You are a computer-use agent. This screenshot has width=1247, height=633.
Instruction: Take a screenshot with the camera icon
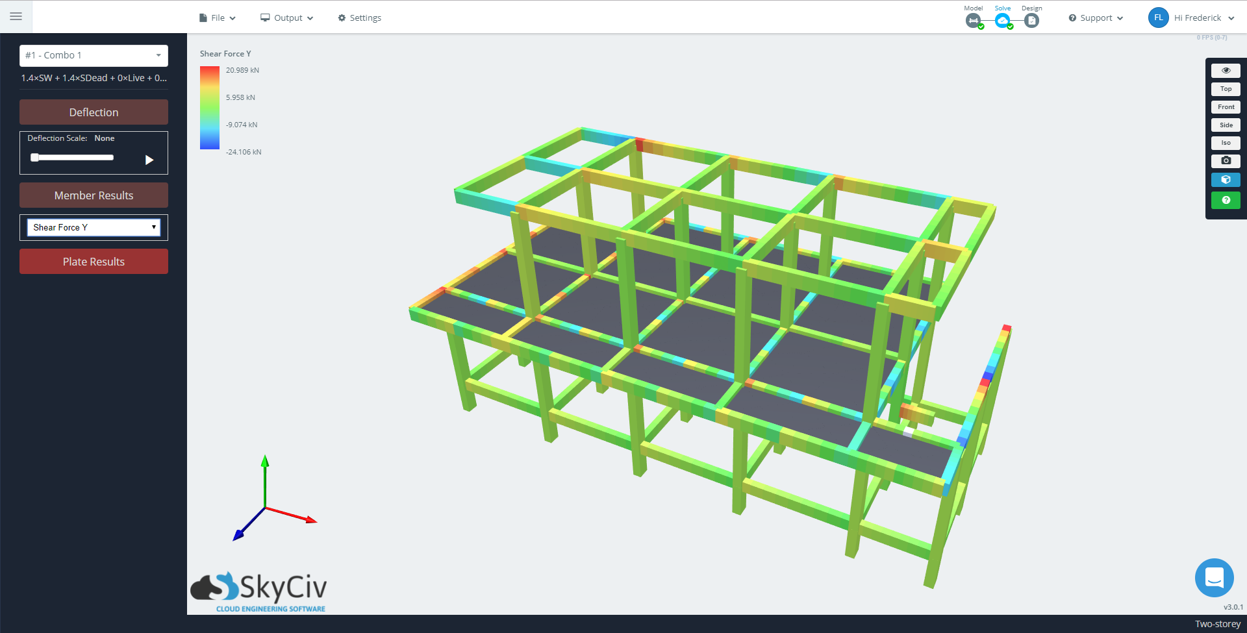1226,160
